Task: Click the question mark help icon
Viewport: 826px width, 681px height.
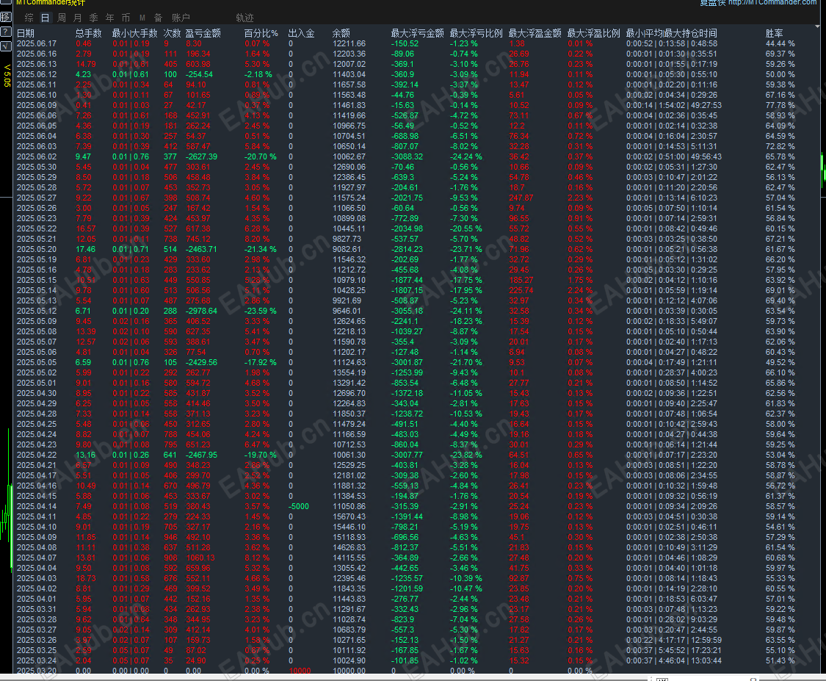Action: pyautogui.click(x=6, y=32)
